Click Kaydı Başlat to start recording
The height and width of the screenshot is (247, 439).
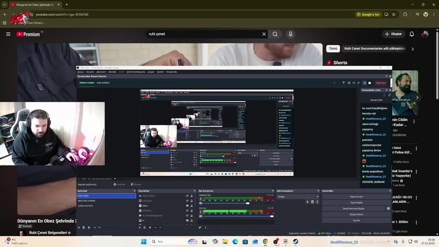[356, 202]
